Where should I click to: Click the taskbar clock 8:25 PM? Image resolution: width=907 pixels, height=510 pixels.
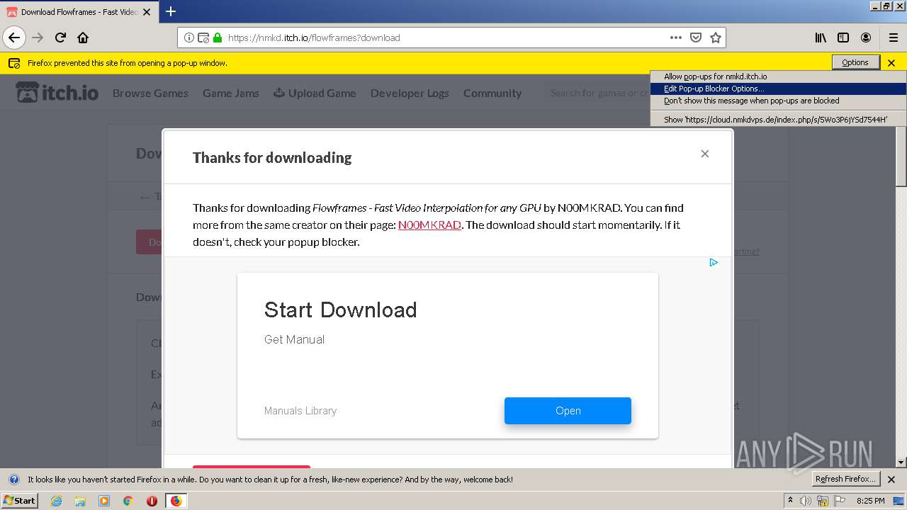click(x=870, y=501)
